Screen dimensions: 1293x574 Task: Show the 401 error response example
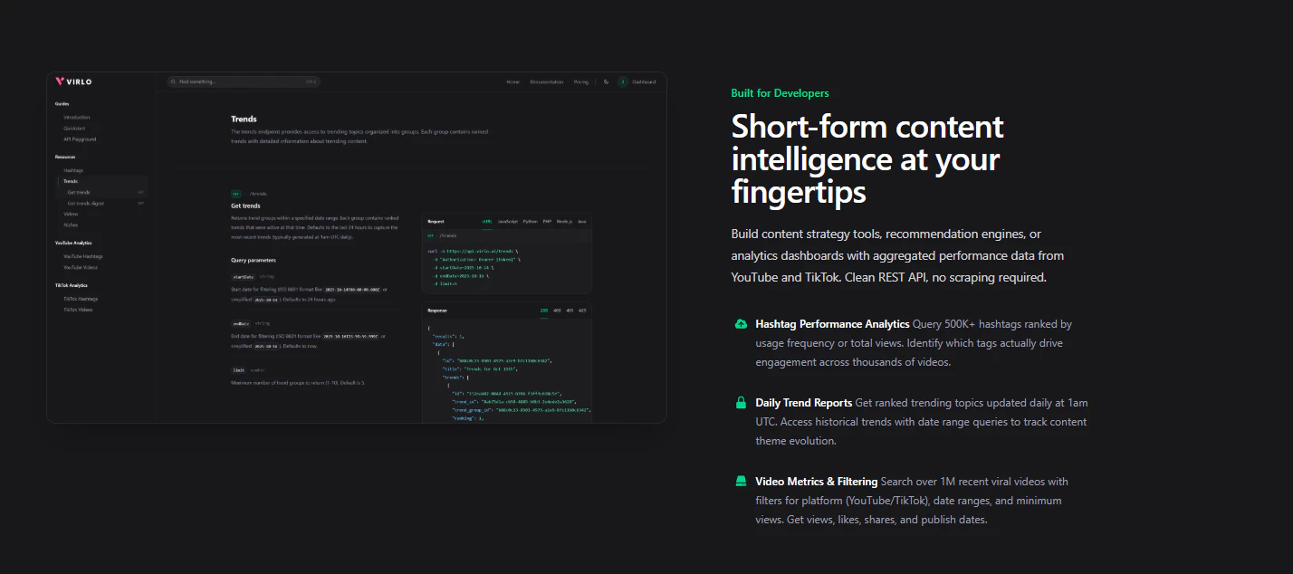[x=570, y=310]
